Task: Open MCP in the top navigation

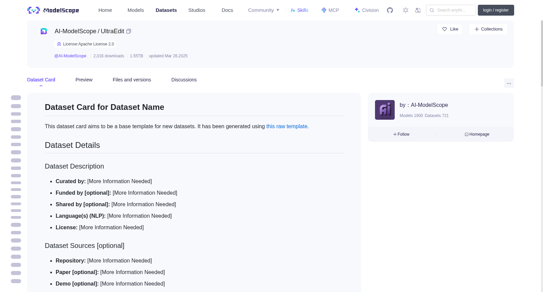Action: click(x=330, y=10)
